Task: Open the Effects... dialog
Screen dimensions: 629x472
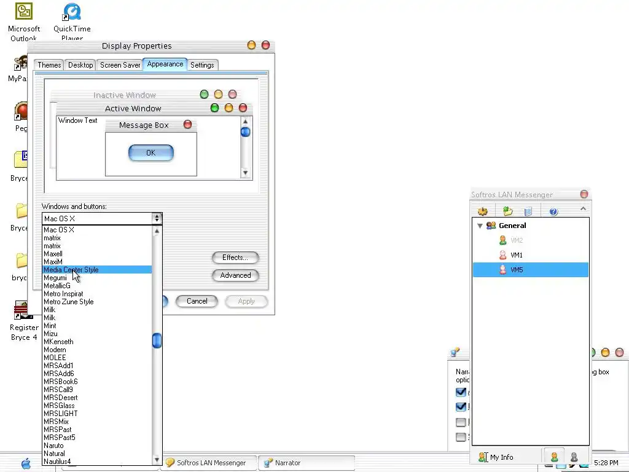Action: point(235,258)
